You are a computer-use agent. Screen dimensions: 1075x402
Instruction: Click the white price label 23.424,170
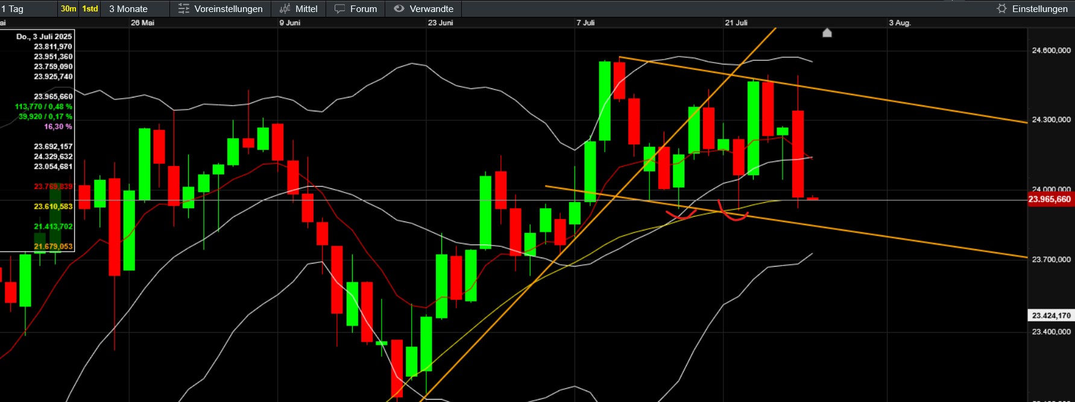click(x=1051, y=315)
